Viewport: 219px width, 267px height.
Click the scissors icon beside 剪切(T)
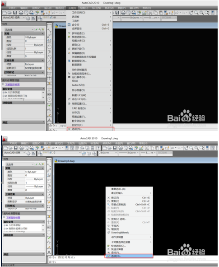click(108, 198)
